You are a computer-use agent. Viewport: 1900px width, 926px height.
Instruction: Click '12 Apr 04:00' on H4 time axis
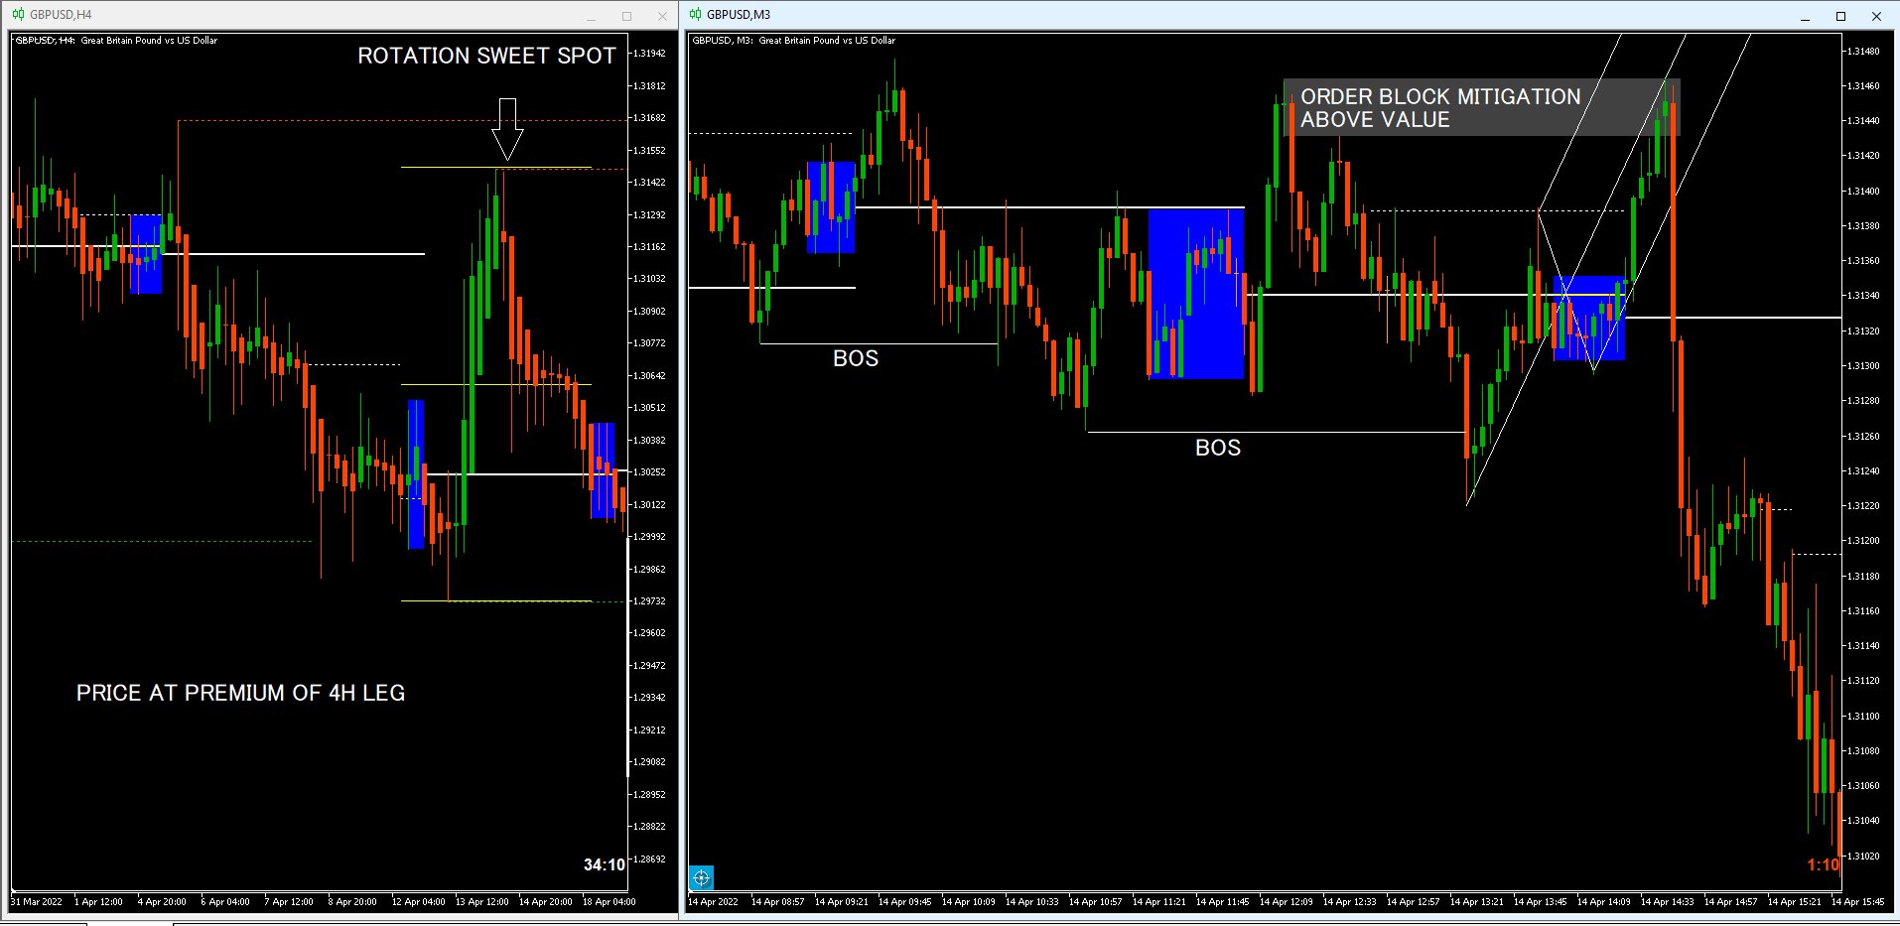tap(418, 902)
